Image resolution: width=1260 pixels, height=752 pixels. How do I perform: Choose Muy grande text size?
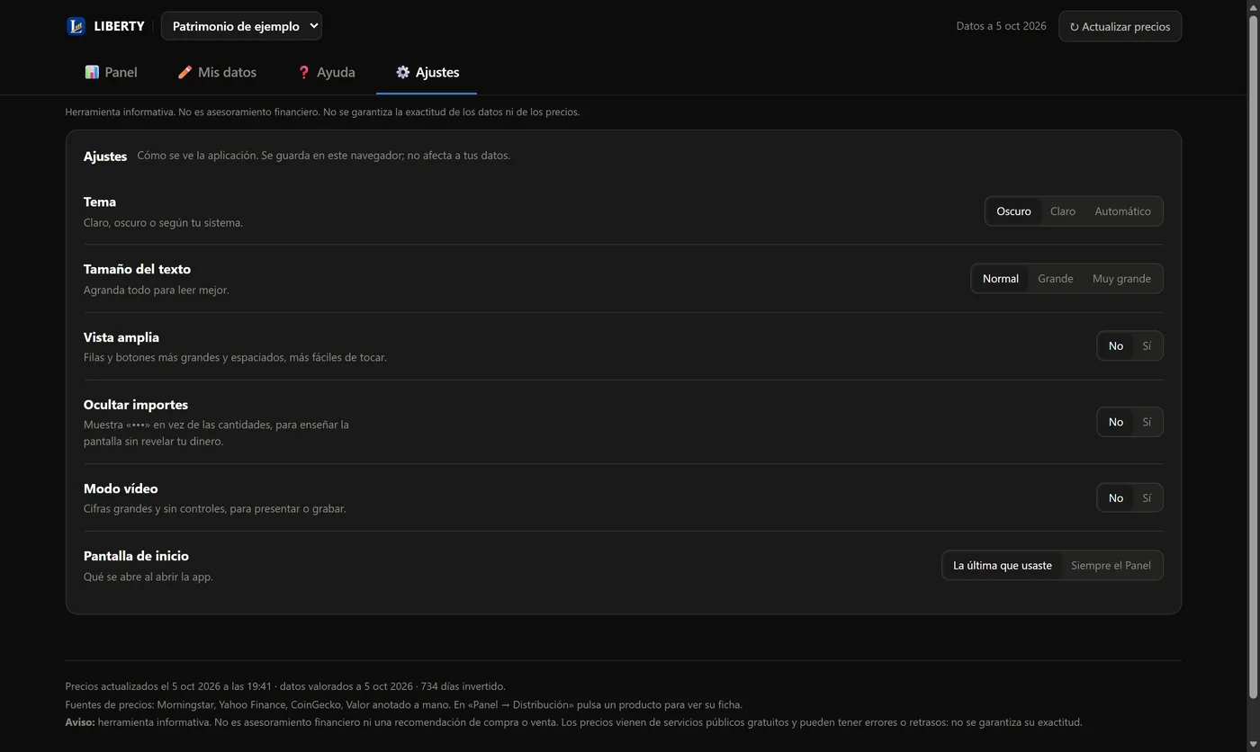click(x=1121, y=279)
